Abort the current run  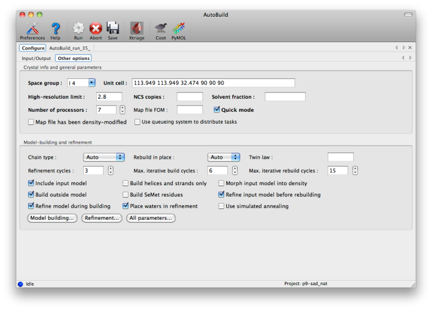(x=96, y=31)
